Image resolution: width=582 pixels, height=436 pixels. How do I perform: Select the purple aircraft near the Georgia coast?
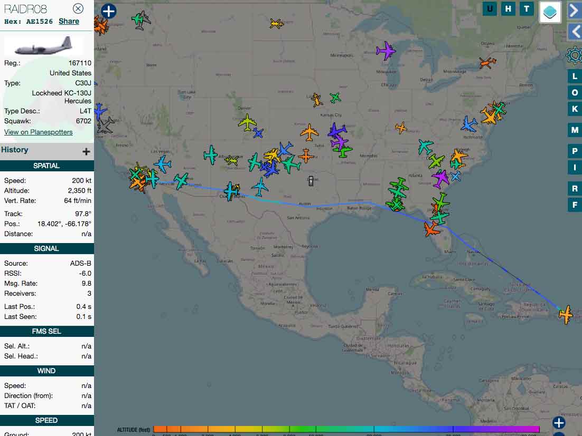pyautogui.click(x=440, y=178)
